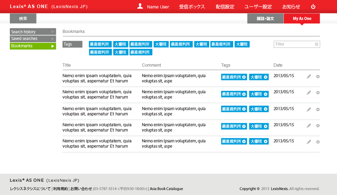Clear the Filter field with x icon
The image size is (337, 195).
click(317, 44)
